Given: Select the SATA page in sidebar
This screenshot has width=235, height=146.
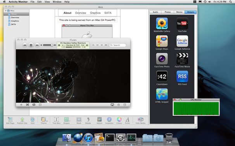Looking at the screenshot, I should click(17, 24).
